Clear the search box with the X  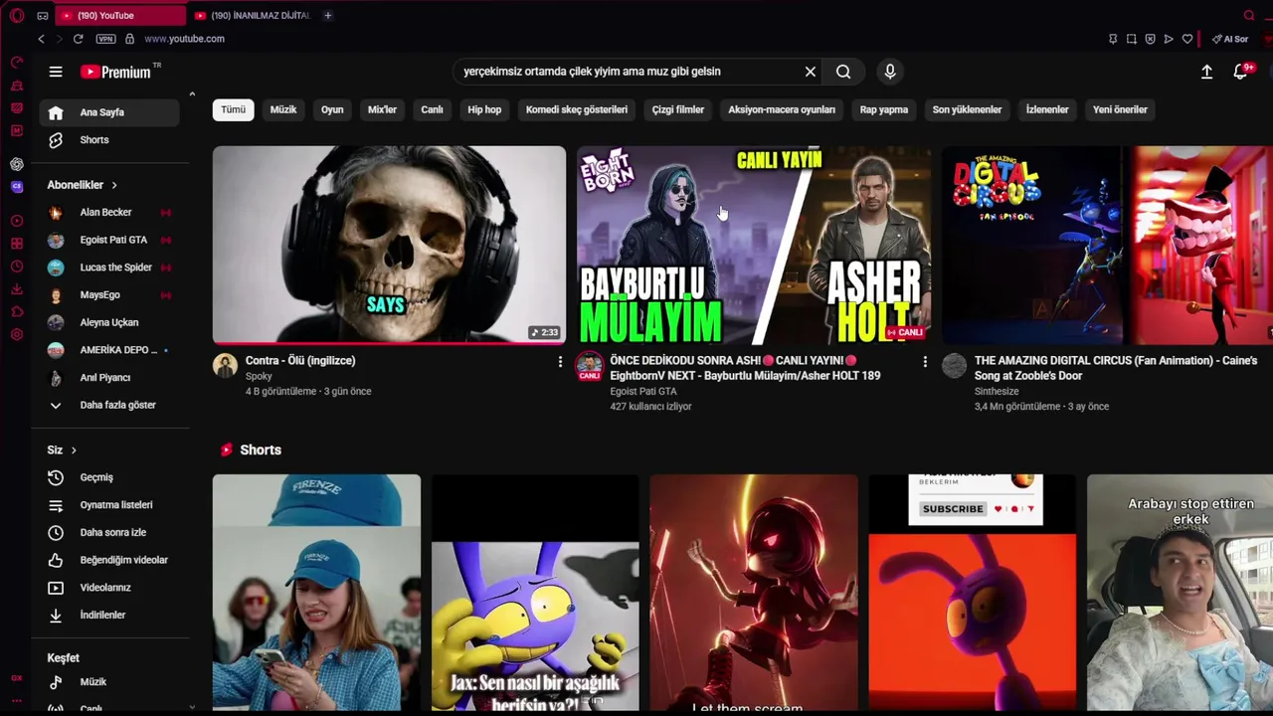point(811,72)
